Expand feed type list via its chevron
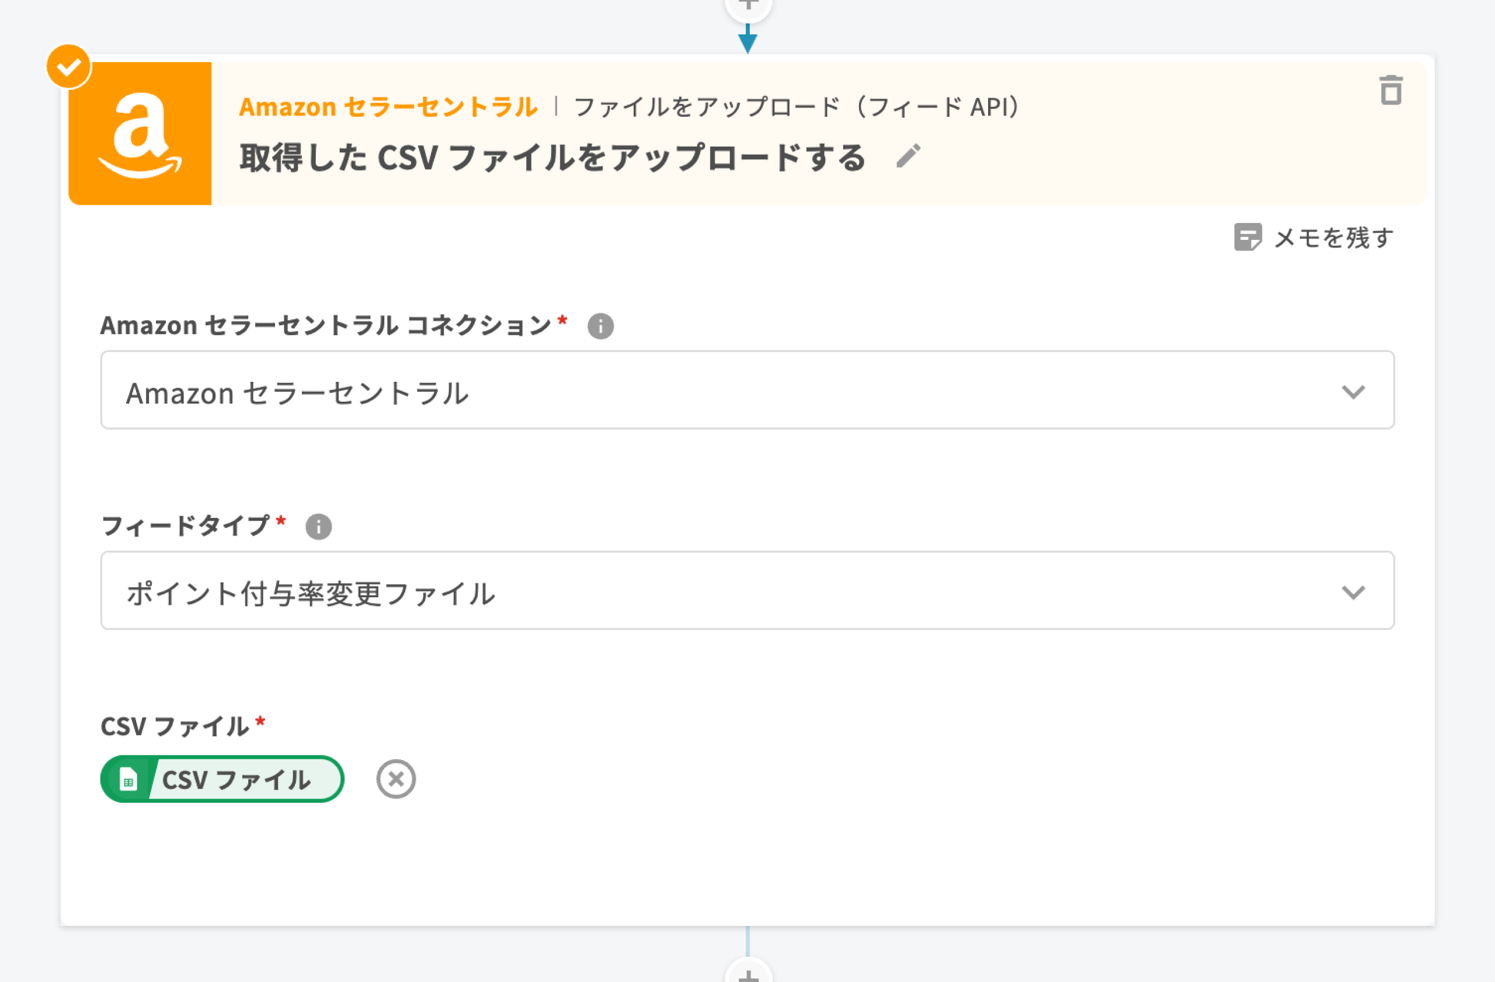This screenshot has height=982, width=1495. pyautogui.click(x=1353, y=592)
